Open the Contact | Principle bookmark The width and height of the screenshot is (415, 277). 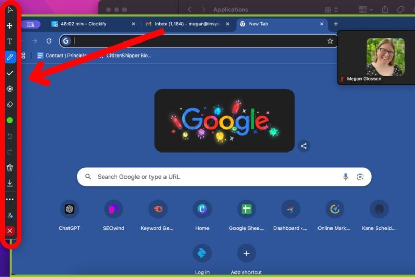point(62,56)
